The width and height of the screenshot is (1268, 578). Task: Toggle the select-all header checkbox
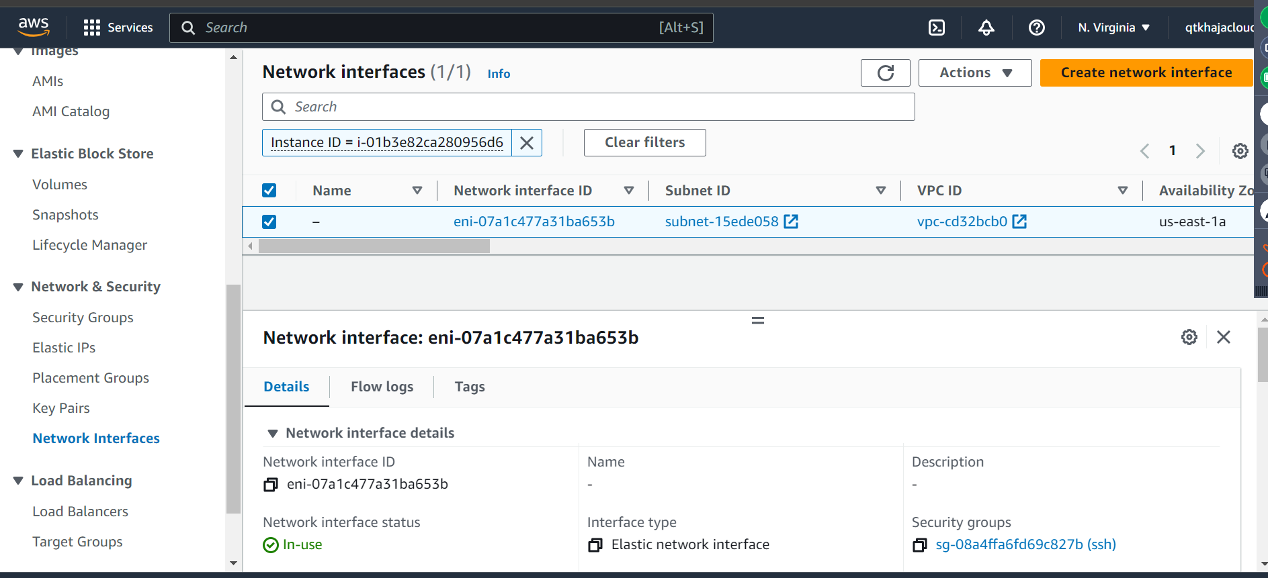(269, 191)
